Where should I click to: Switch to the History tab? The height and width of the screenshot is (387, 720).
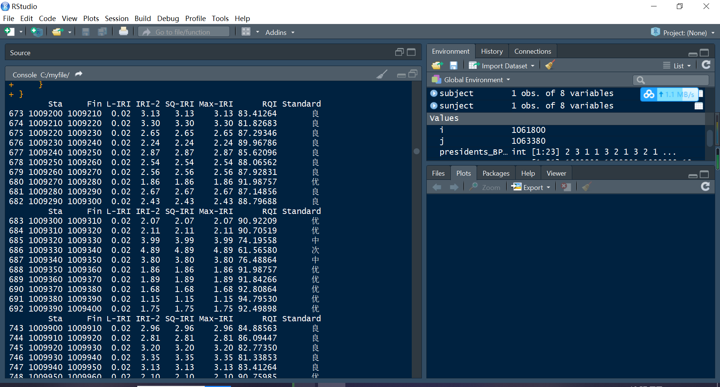pos(492,51)
